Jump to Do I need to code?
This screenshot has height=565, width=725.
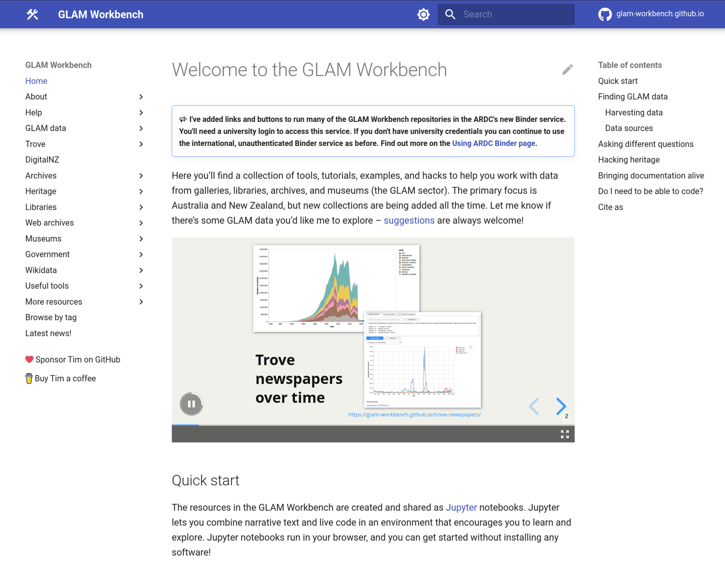[650, 191]
